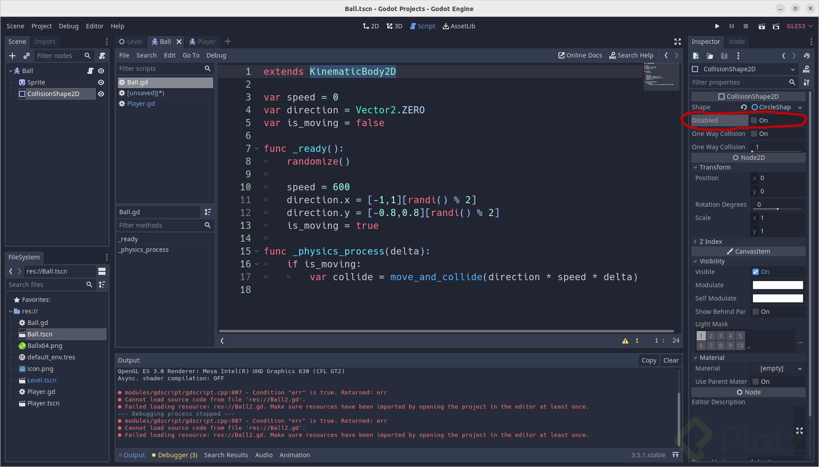Attach a new script from Scene dock toolbar
Image resolution: width=819 pixels, height=467 pixels.
point(102,56)
